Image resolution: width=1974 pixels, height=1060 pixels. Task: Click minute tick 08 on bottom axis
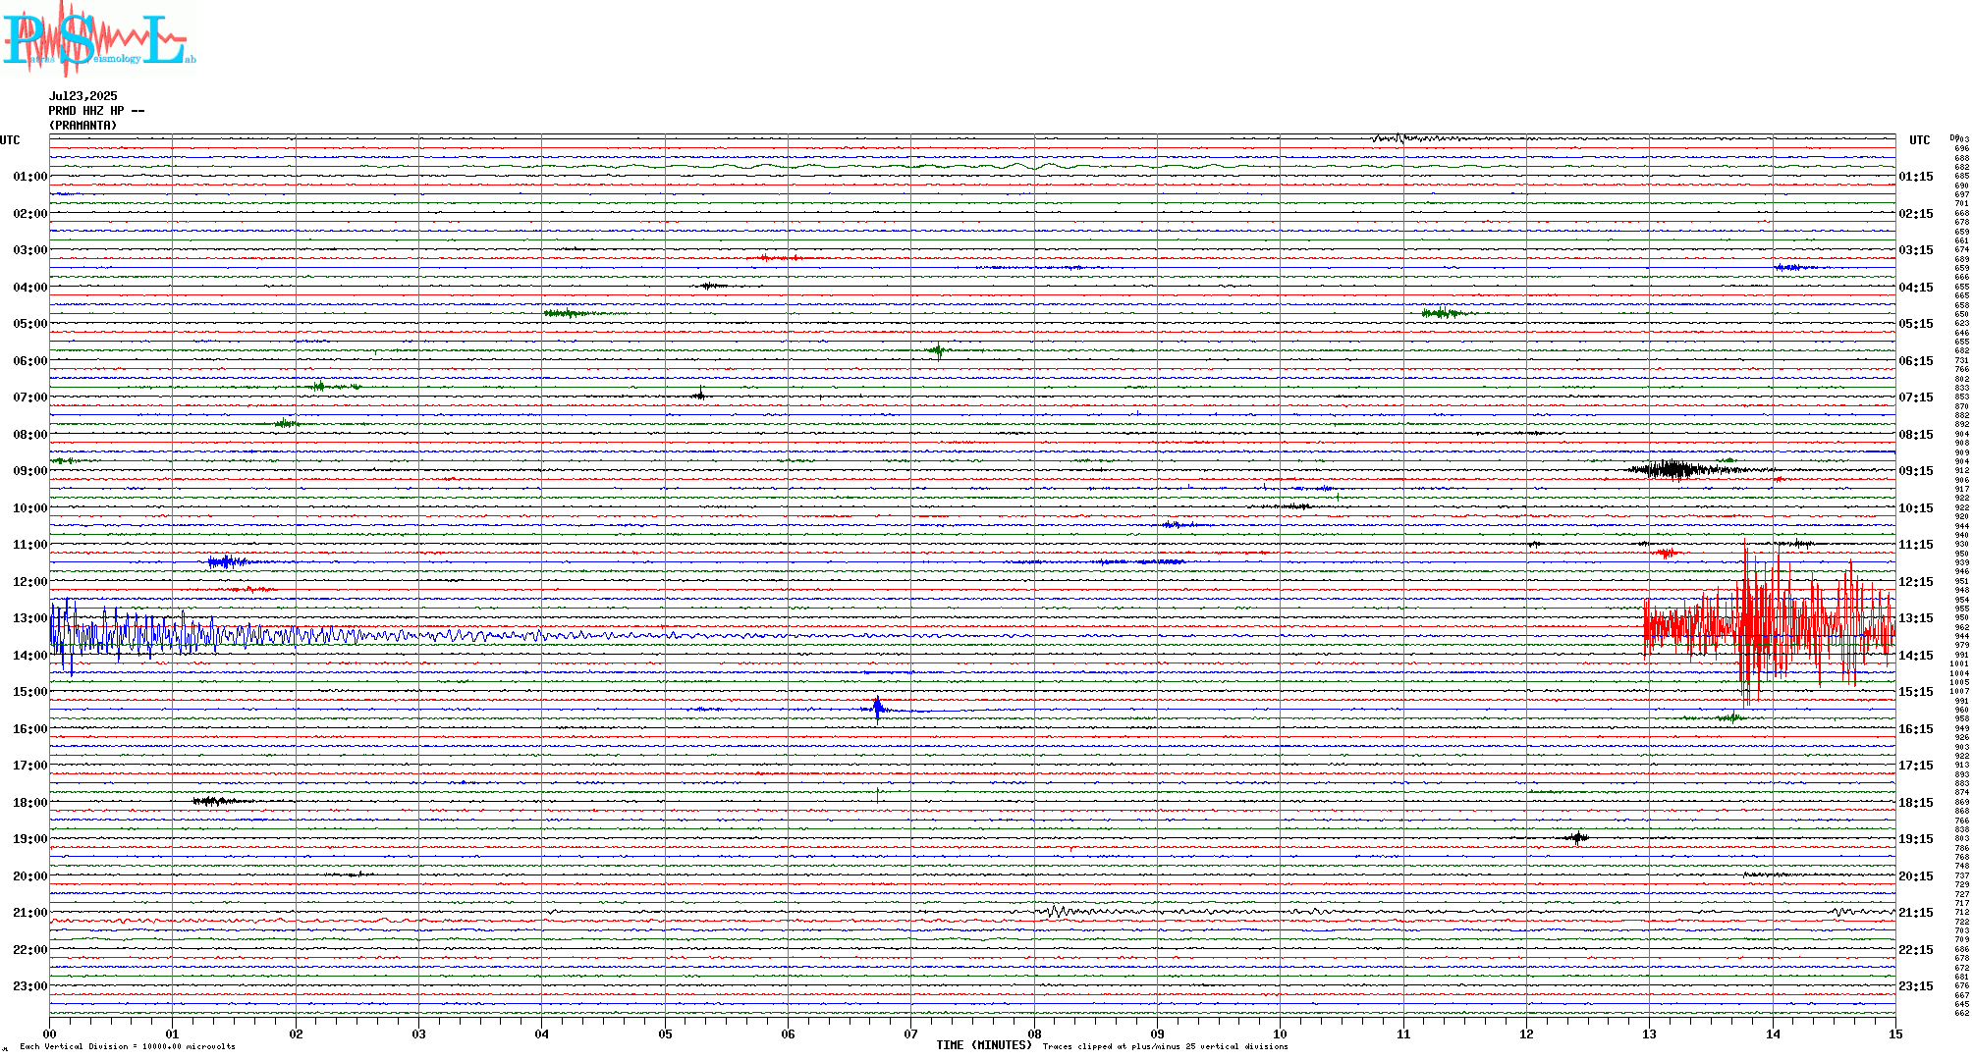click(x=1034, y=1033)
